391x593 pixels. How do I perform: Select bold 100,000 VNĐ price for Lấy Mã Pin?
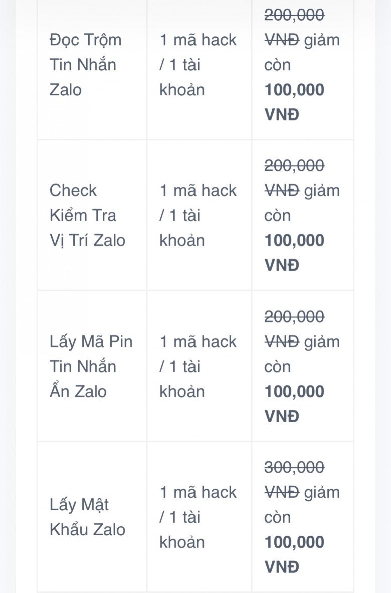294,404
